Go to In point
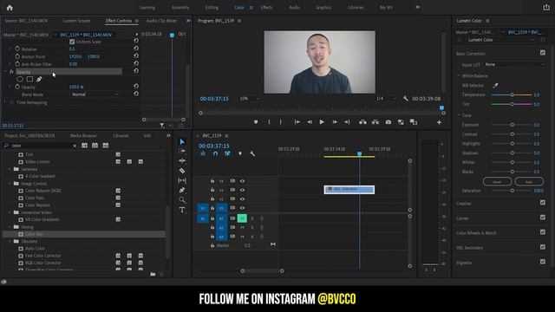The width and height of the screenshot is (555, 312). pyautogui.click(x=297, y=122)
